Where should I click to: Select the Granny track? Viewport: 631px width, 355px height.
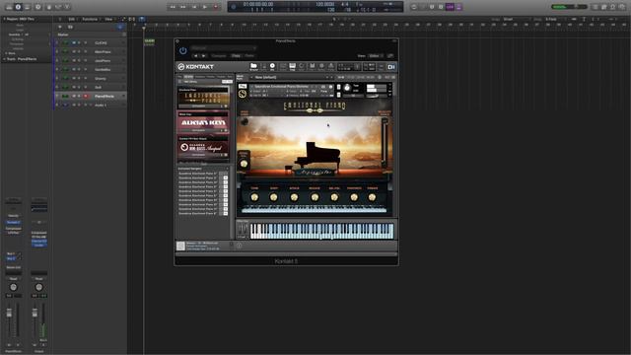pyautogui.click(x=101, y=79)
